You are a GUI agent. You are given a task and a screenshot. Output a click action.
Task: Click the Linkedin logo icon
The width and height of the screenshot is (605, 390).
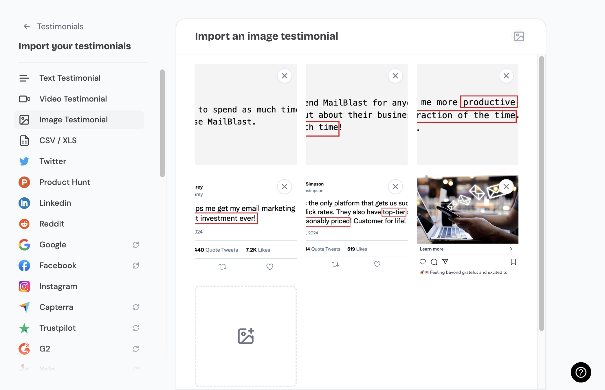pos(24,203)
